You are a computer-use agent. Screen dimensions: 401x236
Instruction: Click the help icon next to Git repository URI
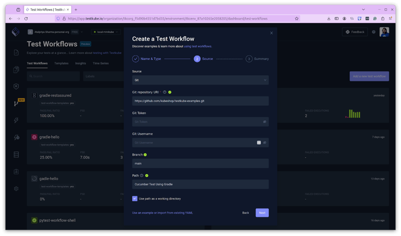(x=165, y=92)
